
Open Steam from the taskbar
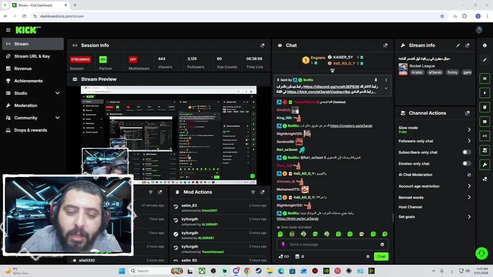258,271
